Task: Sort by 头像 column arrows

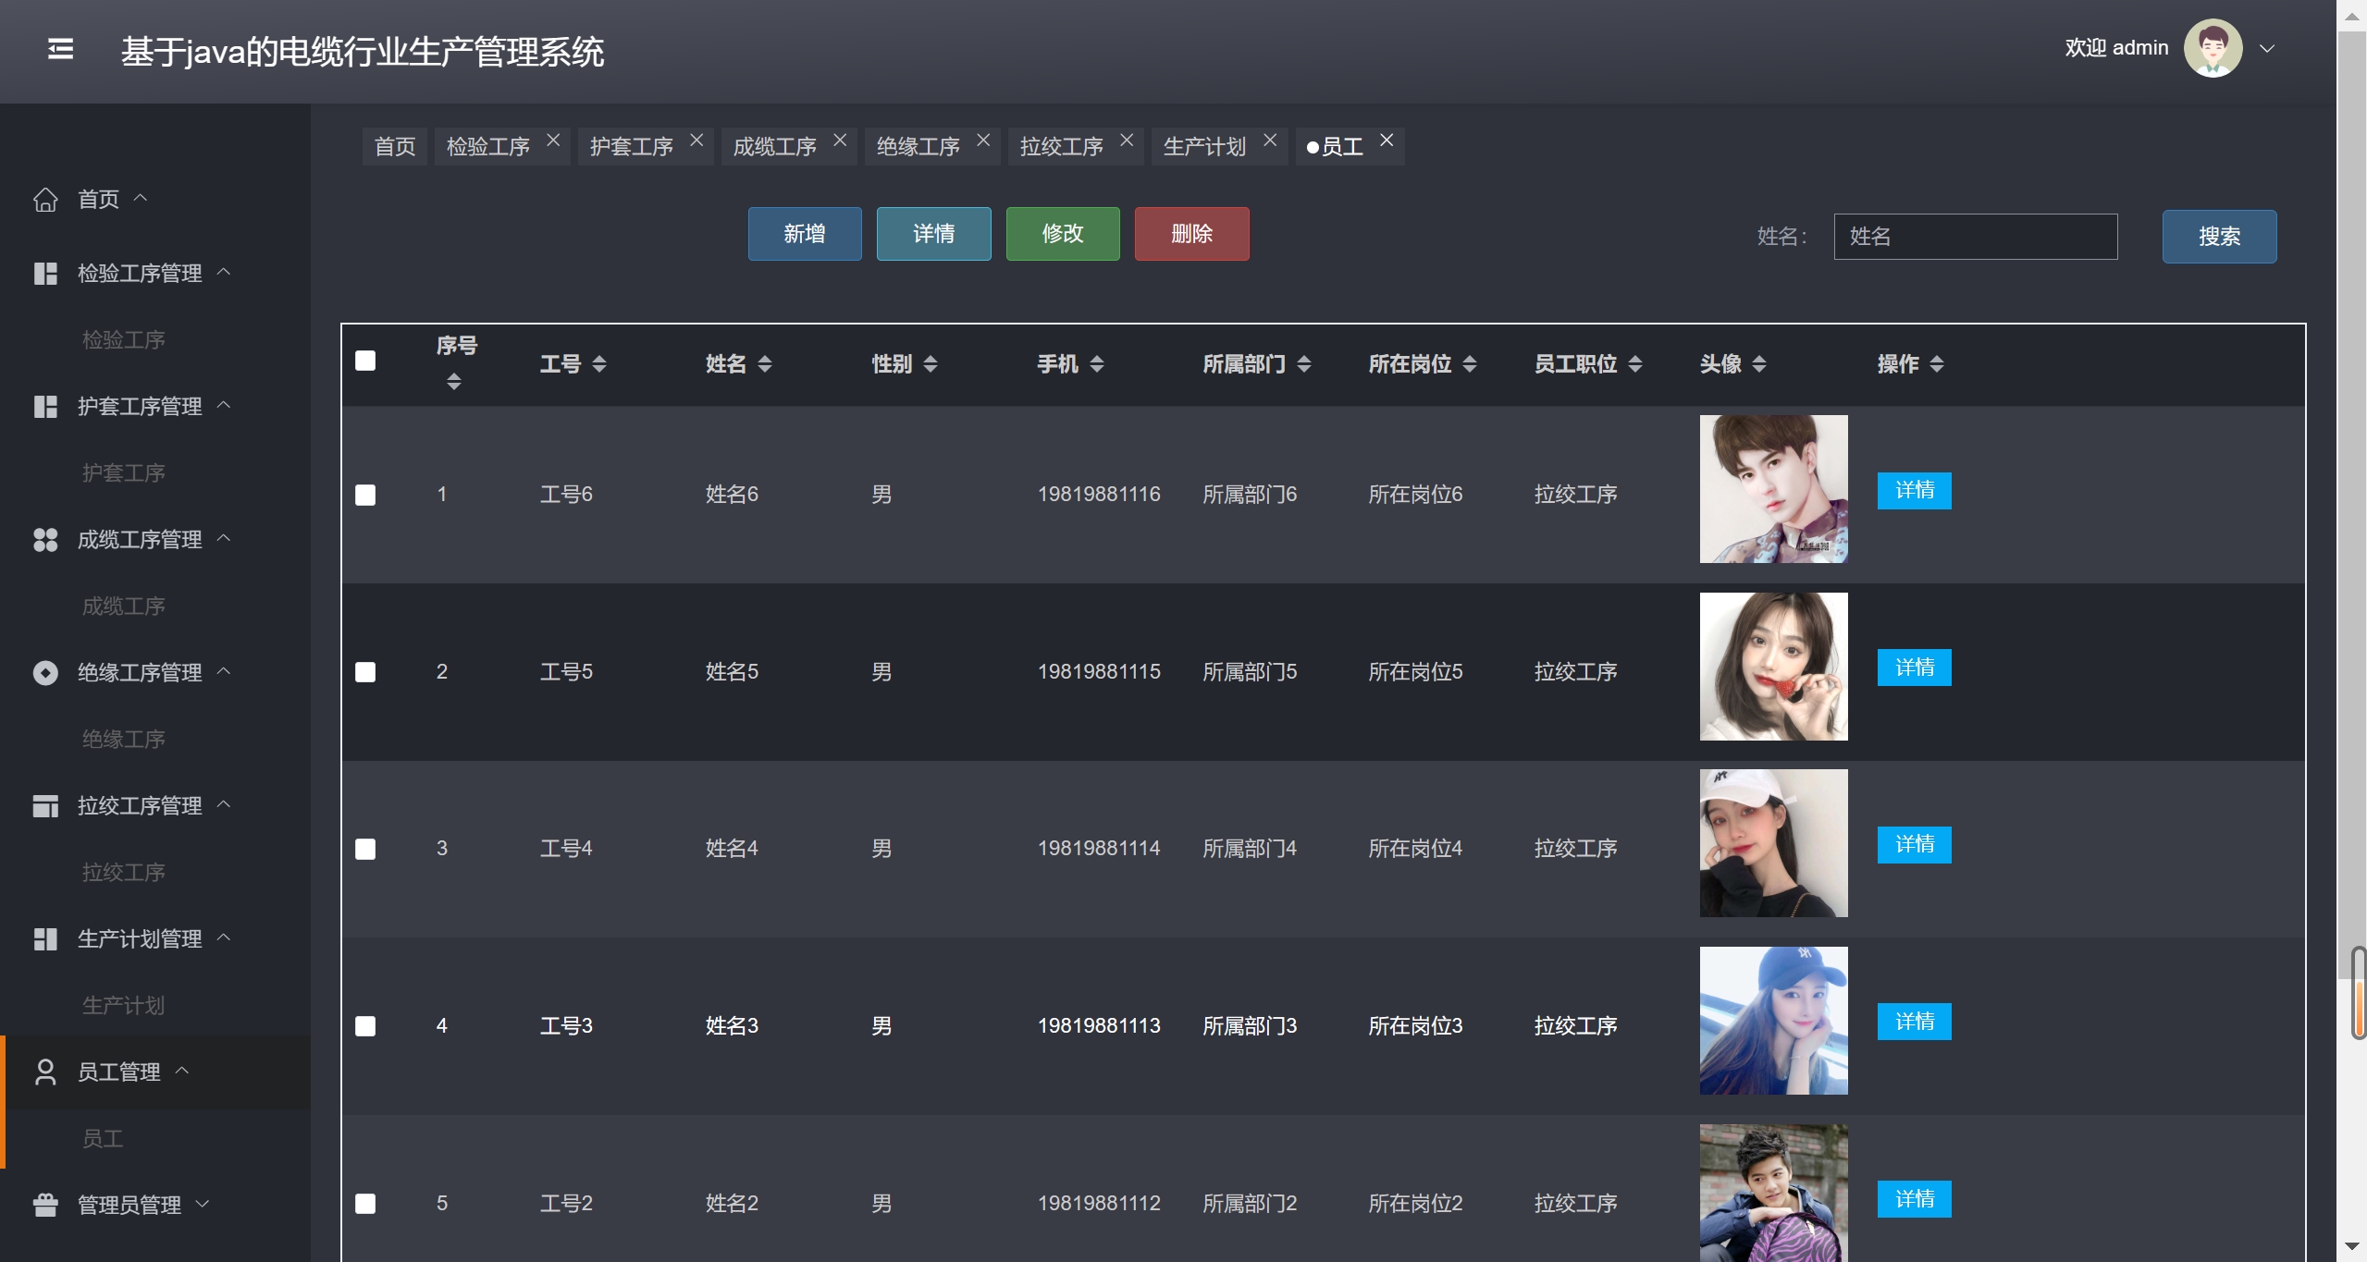Action: click(x=1759, y=364)
